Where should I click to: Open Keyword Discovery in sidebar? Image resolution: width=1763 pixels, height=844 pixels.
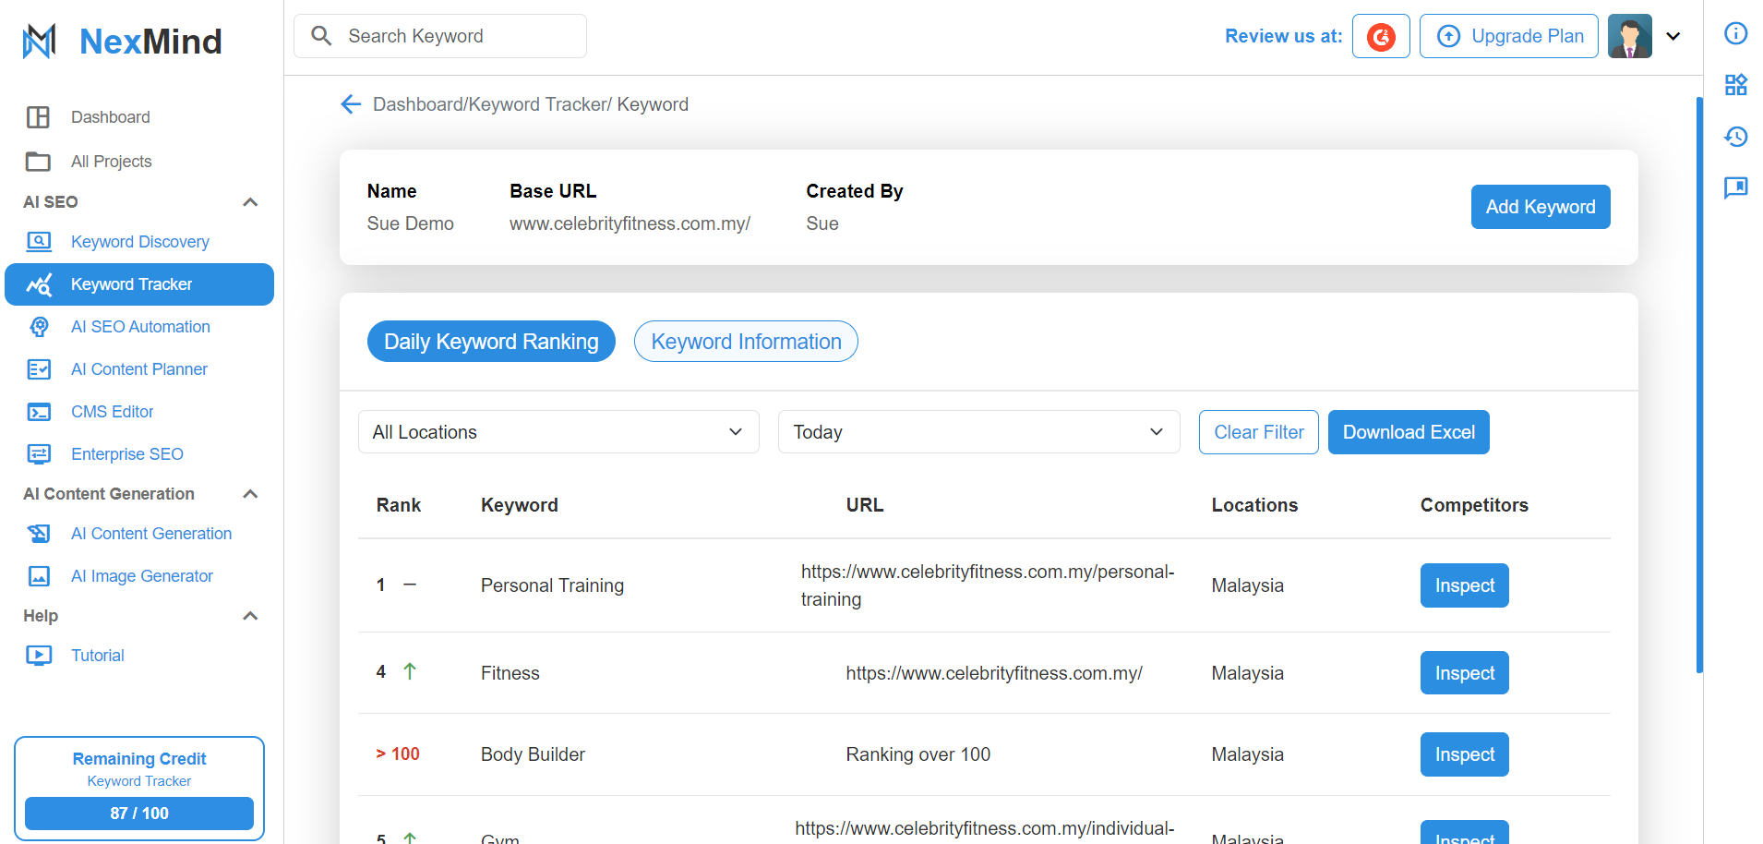click(x=140, y=242)
